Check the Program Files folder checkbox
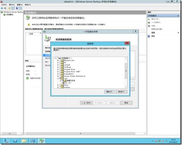 60,69
